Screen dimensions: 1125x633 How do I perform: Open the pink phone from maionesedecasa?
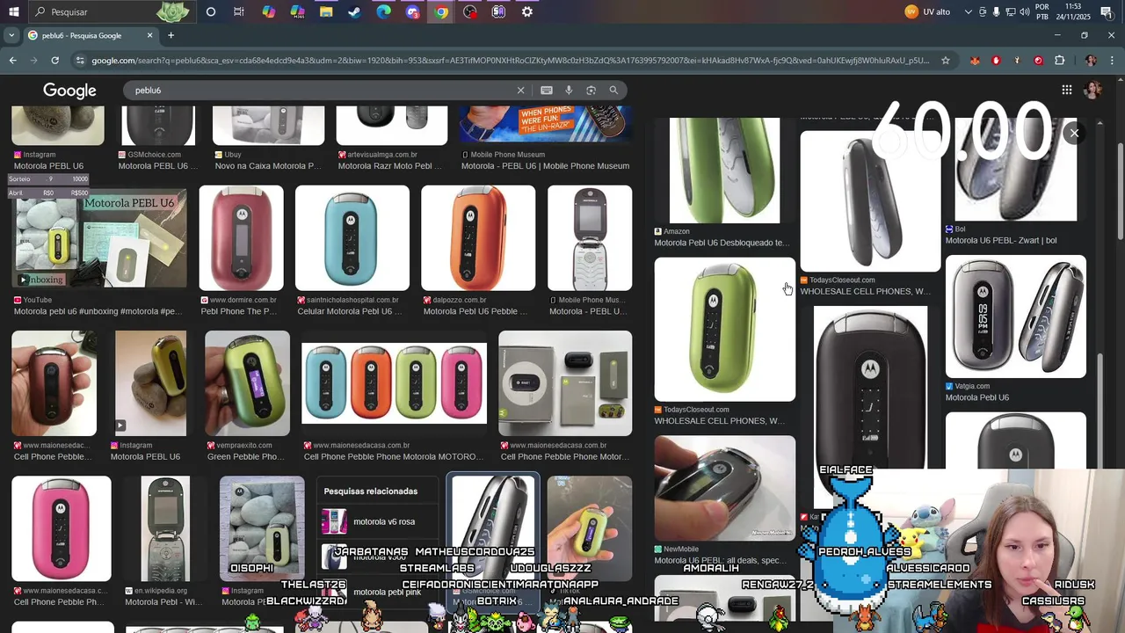[62, 529]
